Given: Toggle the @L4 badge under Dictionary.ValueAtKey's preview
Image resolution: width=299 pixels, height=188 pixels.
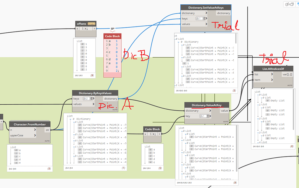Looking at the screenshot, I should pos(179,182).
